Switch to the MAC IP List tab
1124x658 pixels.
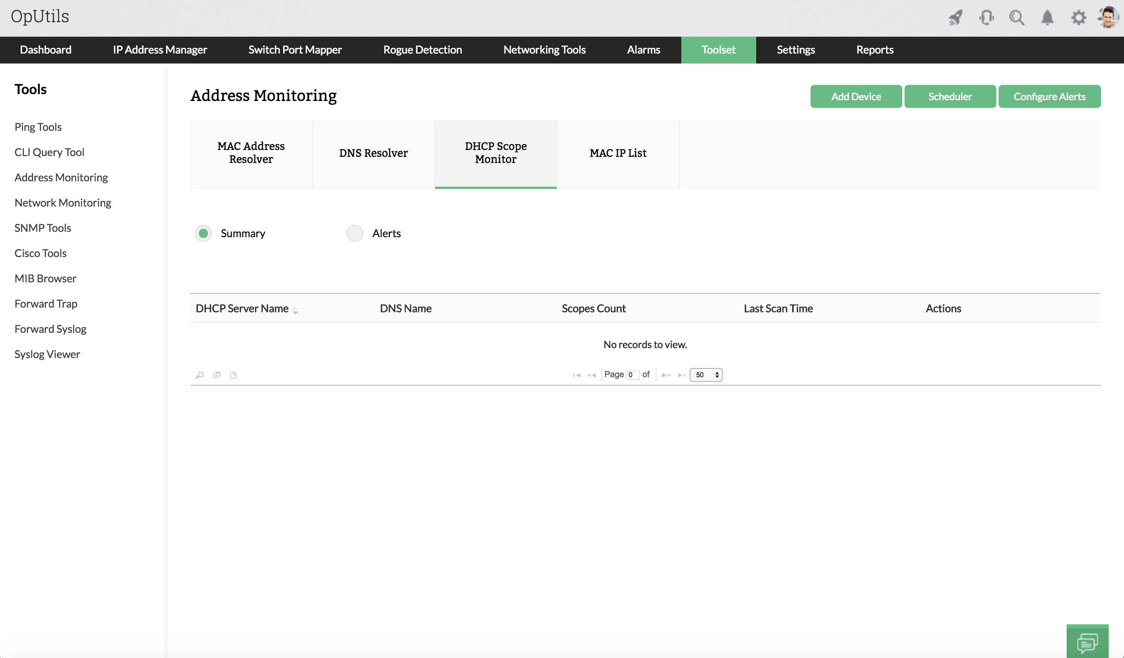click(x=618, y=153)
